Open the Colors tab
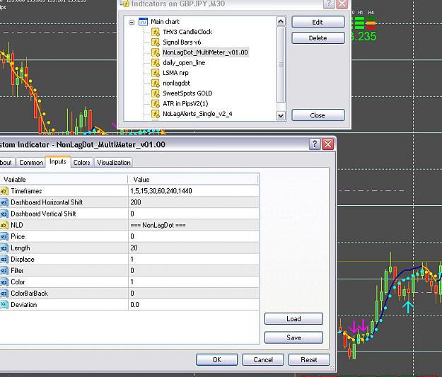 pos(81,163)
